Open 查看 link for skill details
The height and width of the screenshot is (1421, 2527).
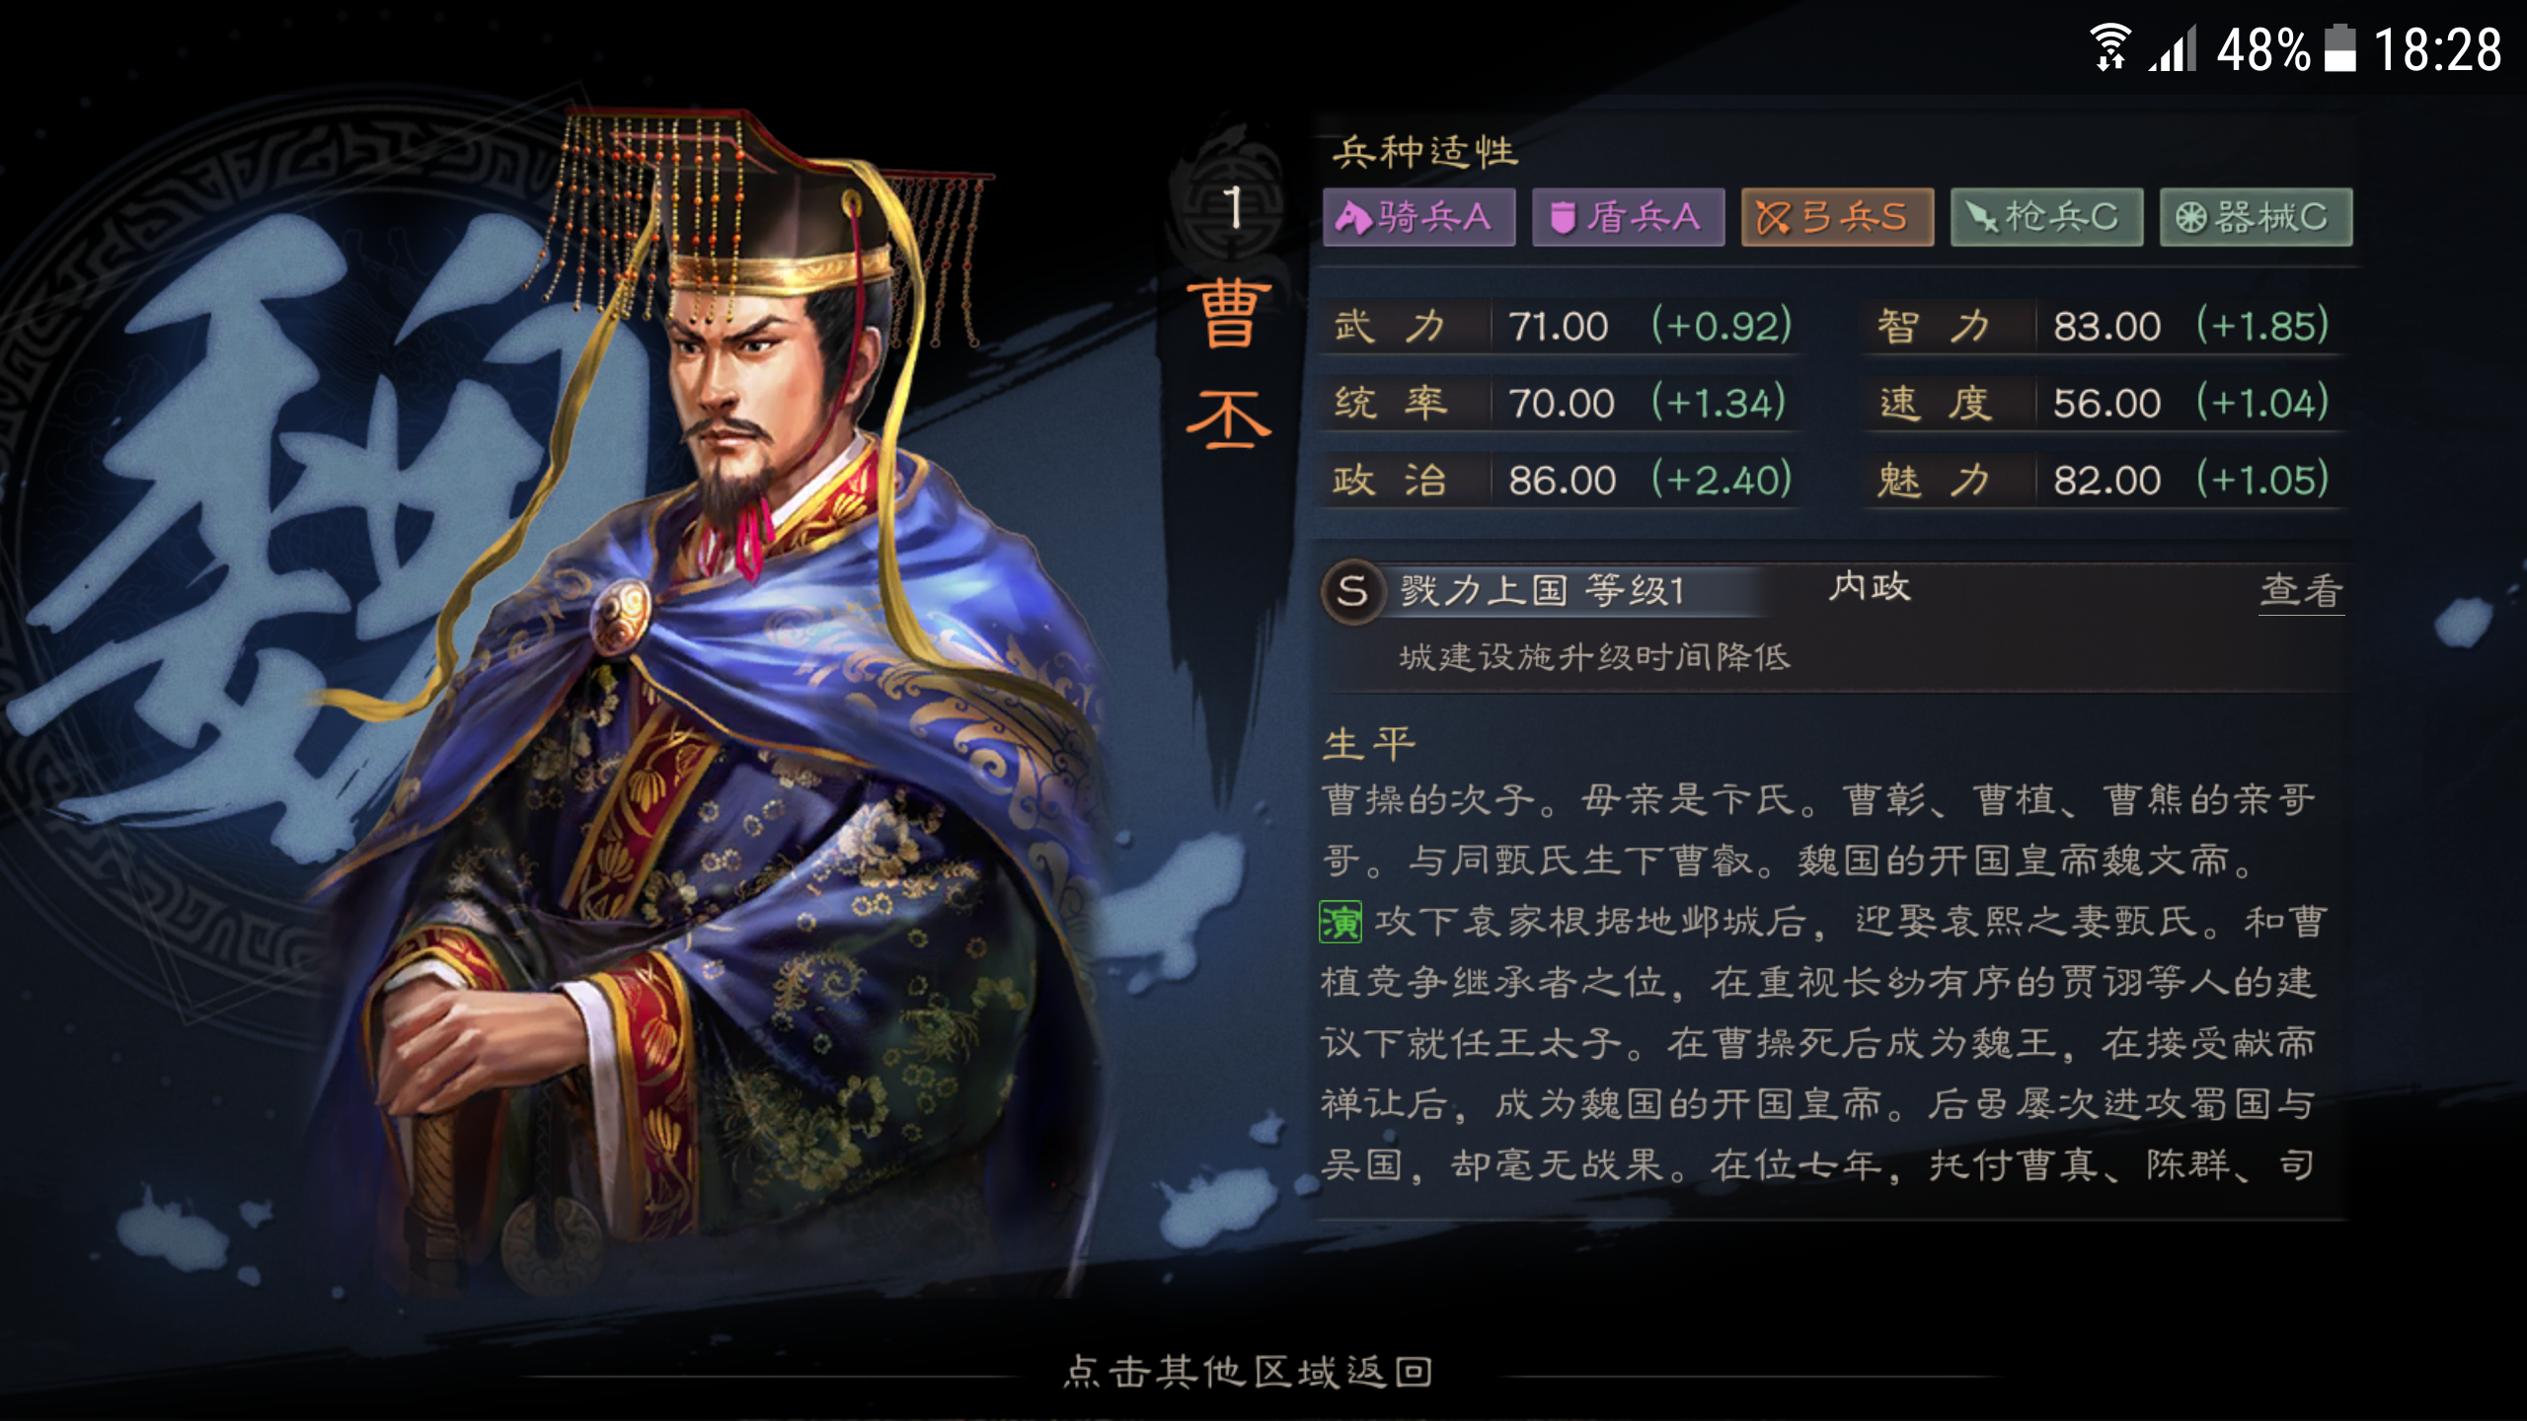click(2301, 590)
